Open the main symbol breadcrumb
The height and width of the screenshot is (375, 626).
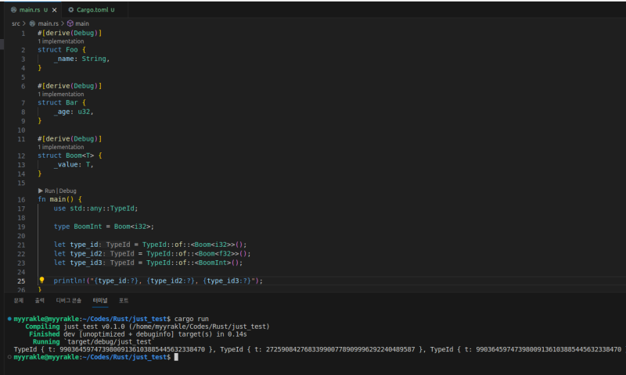(x=82, y=23)
